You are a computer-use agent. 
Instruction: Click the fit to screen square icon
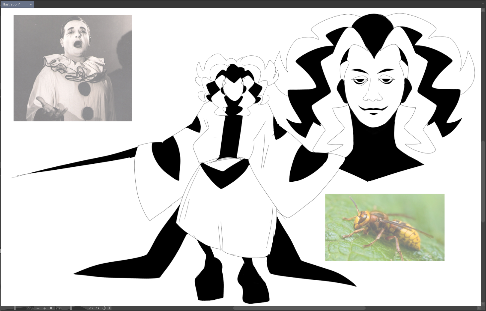click(x=51, y=308)
